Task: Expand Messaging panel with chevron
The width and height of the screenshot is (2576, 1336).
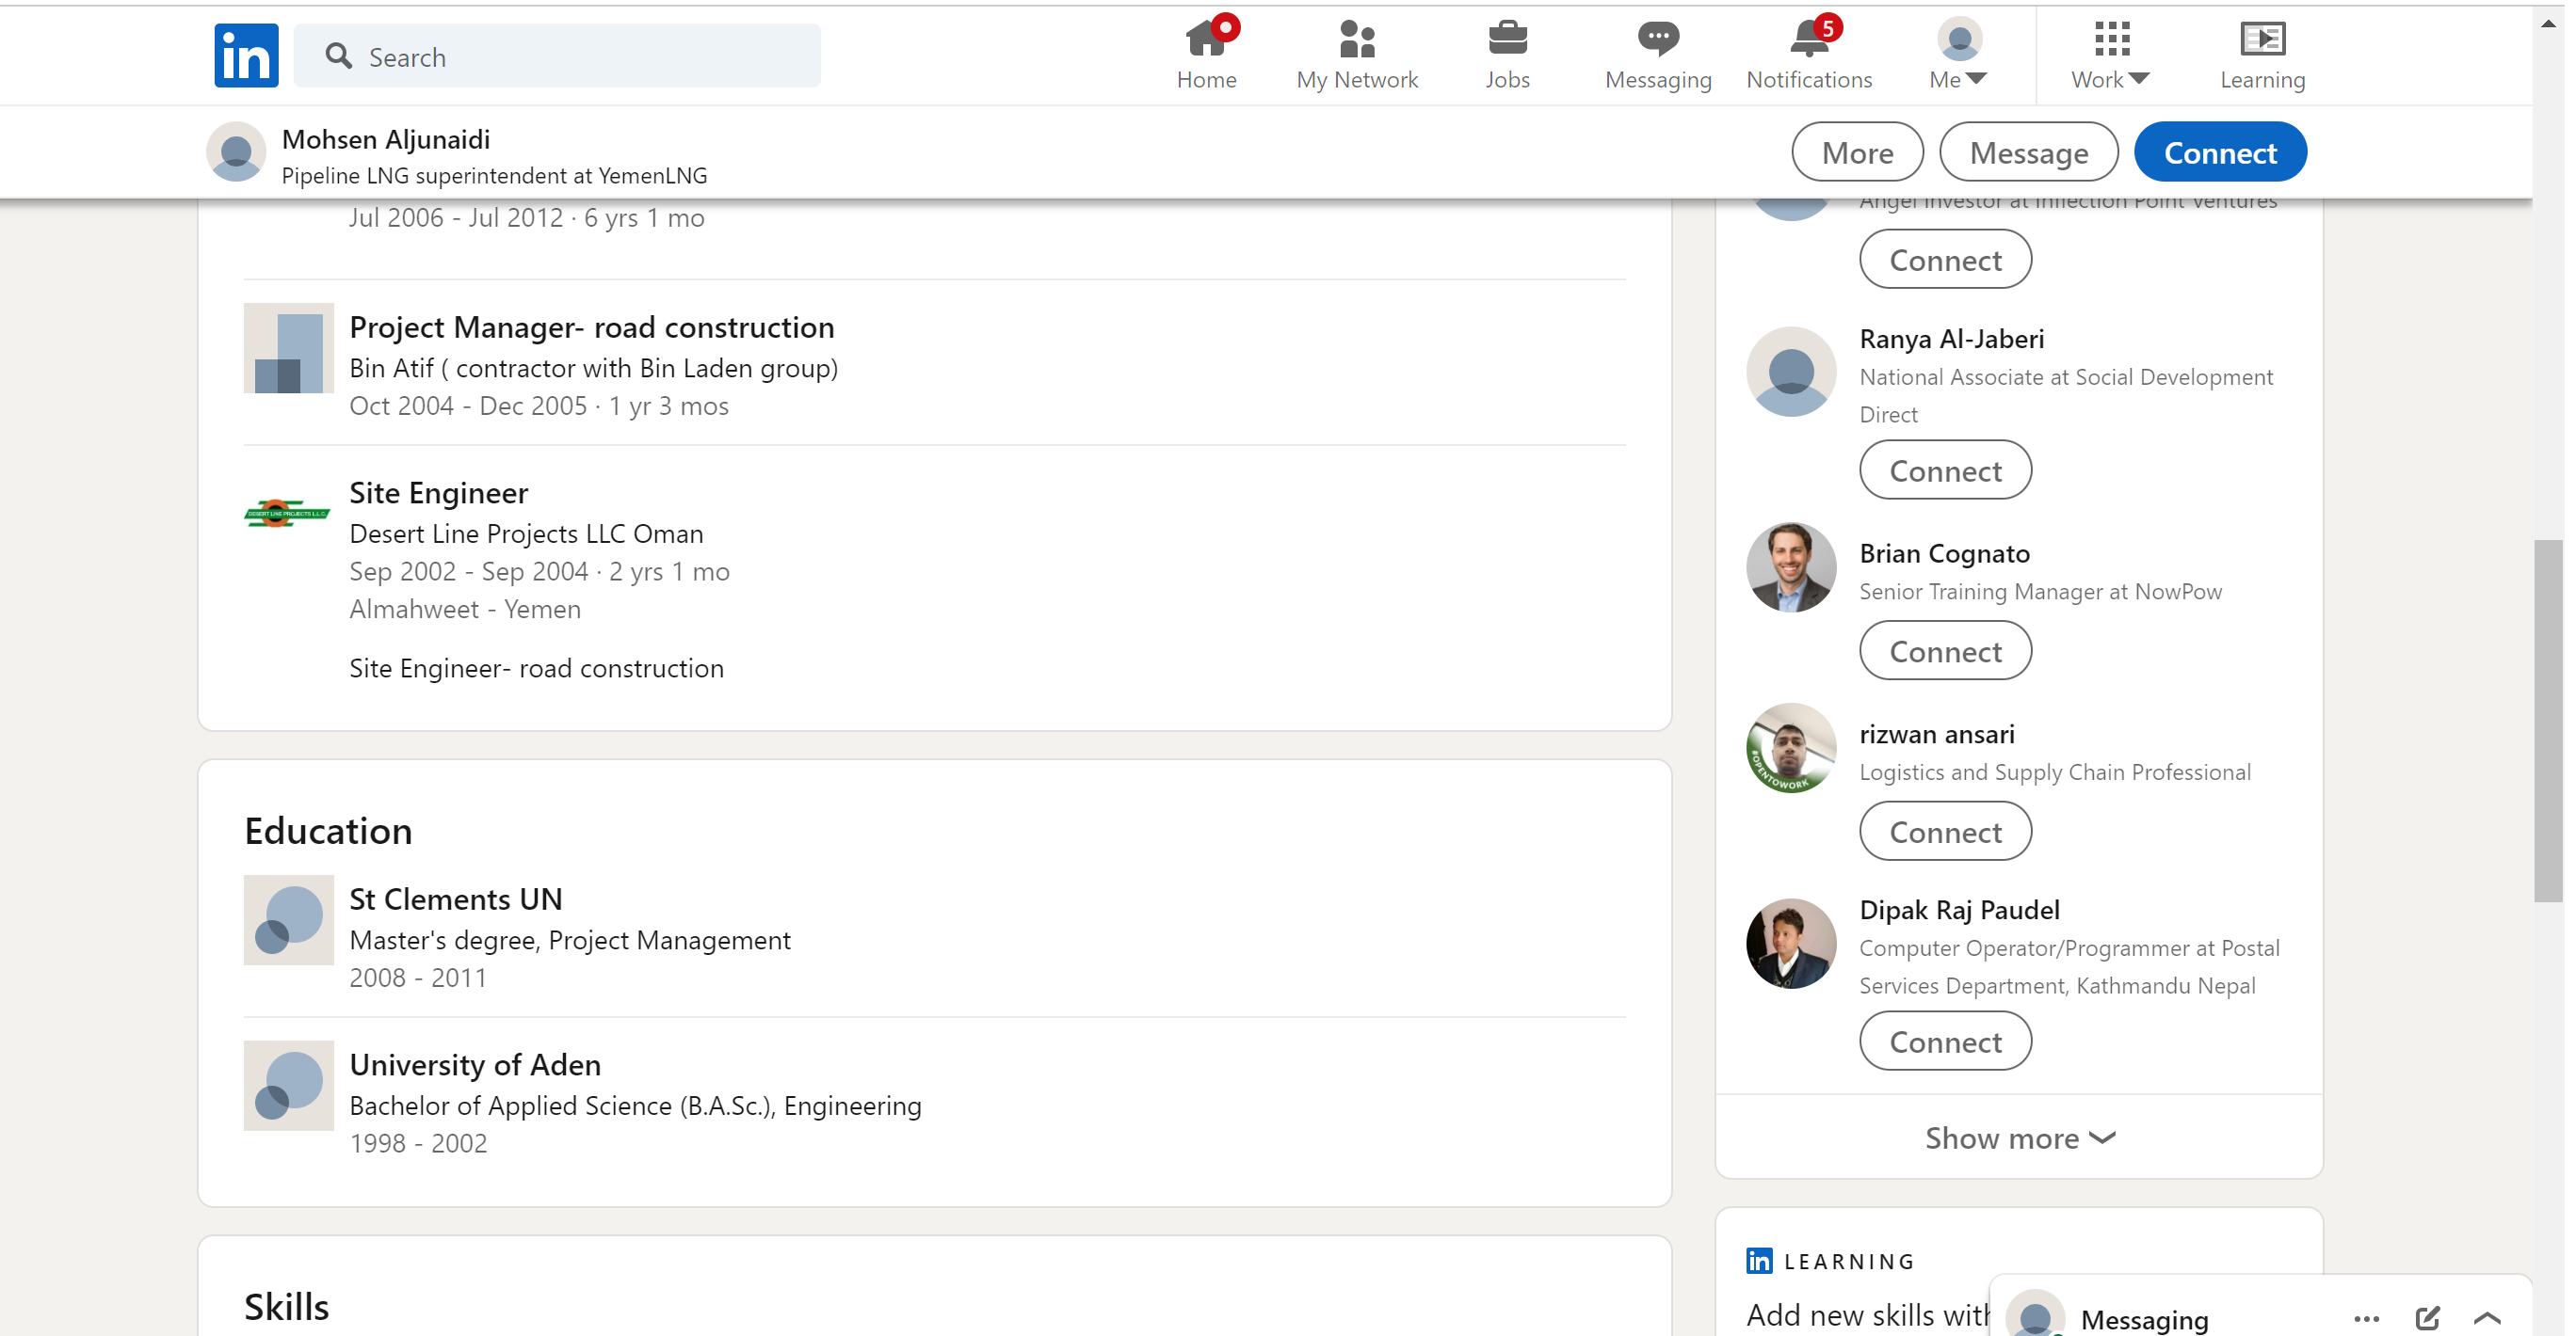Action: (2487, 1318)
